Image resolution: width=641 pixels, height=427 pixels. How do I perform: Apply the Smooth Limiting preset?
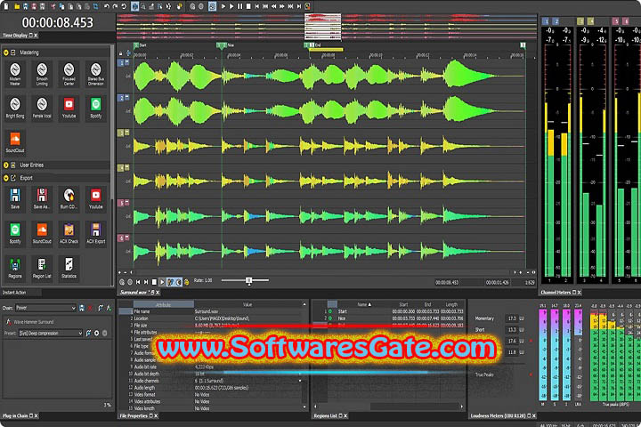tap(42, 74)
